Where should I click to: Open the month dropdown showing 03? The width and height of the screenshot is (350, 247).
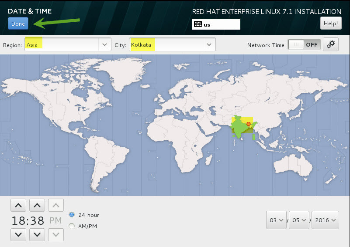click(276, 220)
